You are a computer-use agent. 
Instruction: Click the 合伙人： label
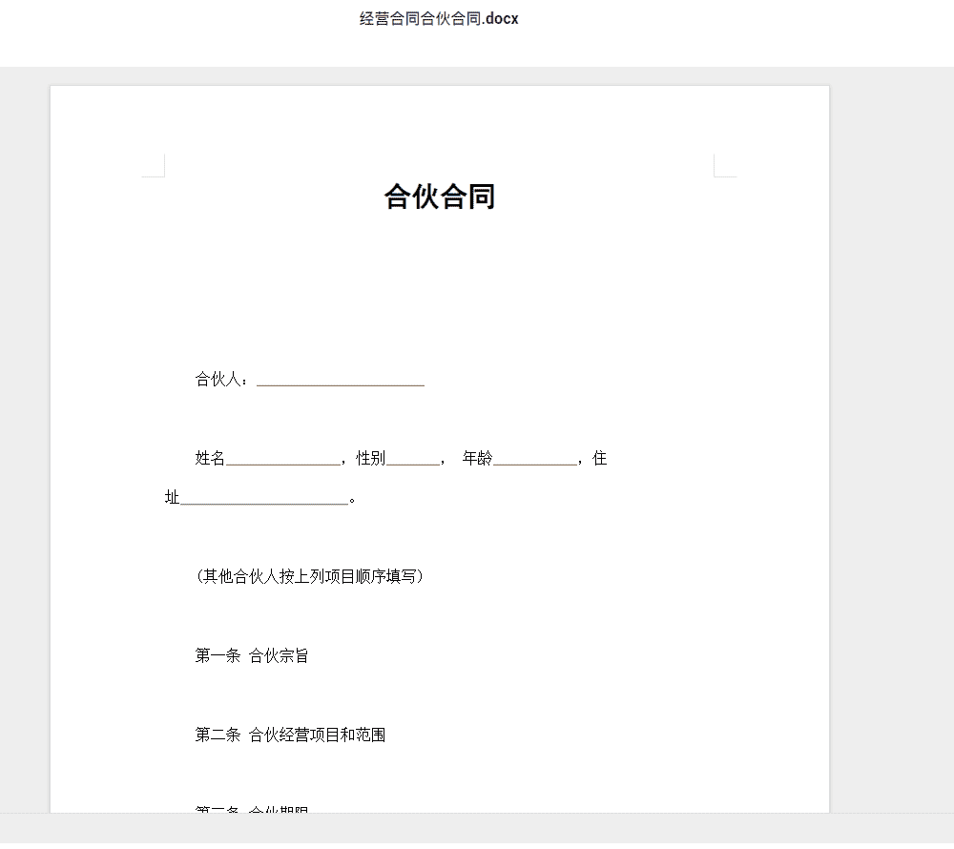(x=221, y=380)
